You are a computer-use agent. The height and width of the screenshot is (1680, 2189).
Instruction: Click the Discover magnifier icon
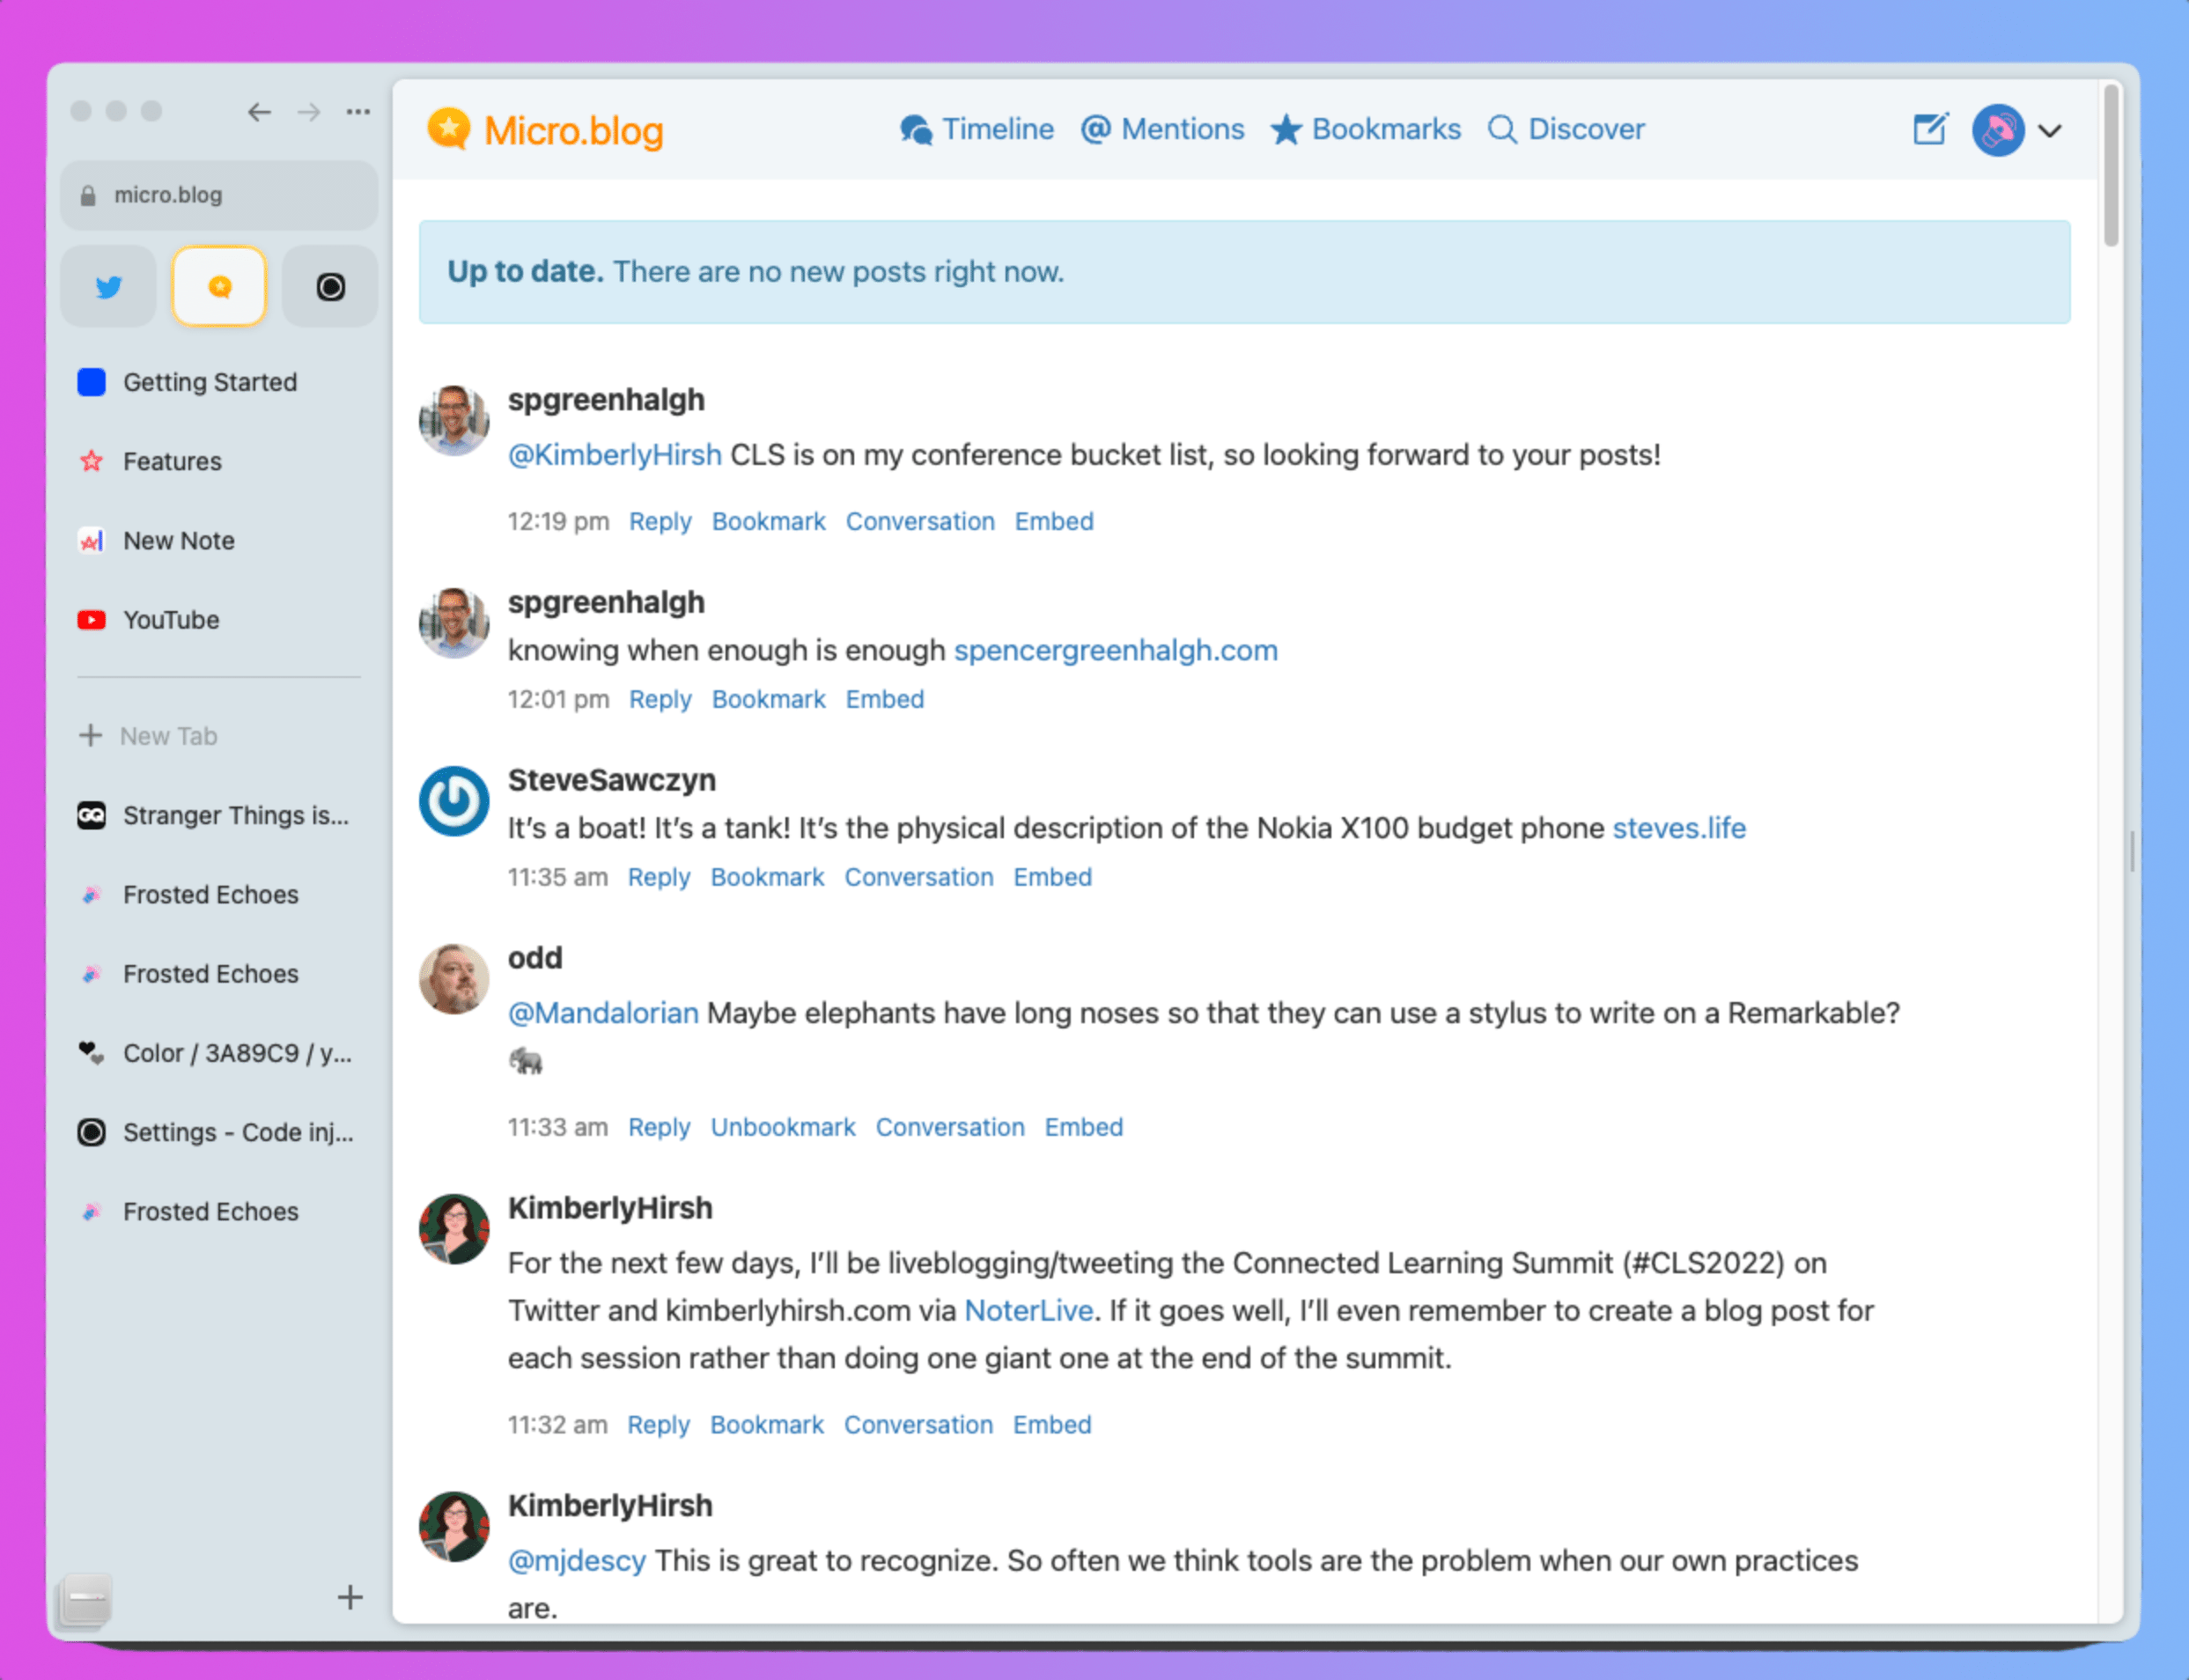point(1502,130)
